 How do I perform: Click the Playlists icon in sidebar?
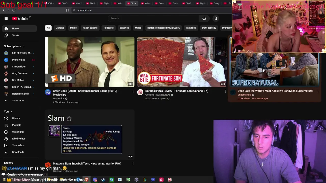pyautogui.click(x=6, y=125)
